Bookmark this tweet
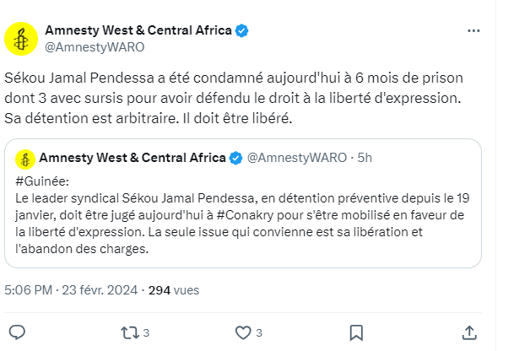The image size is (514, 351). pyautogui.click(x=356, y=332)
